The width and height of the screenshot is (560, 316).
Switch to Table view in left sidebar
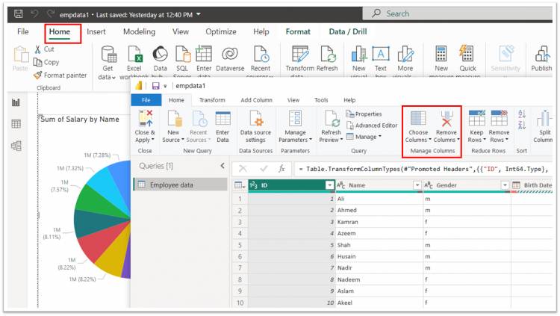[x=16, y=124]
